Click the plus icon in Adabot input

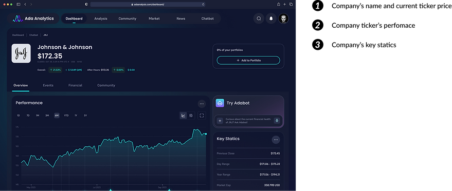click(x=220, y=121)
